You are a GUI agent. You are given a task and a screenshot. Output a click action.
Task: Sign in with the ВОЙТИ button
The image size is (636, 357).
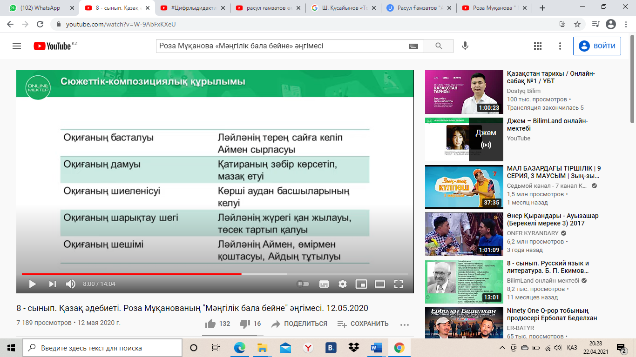(x=597, y=46)
